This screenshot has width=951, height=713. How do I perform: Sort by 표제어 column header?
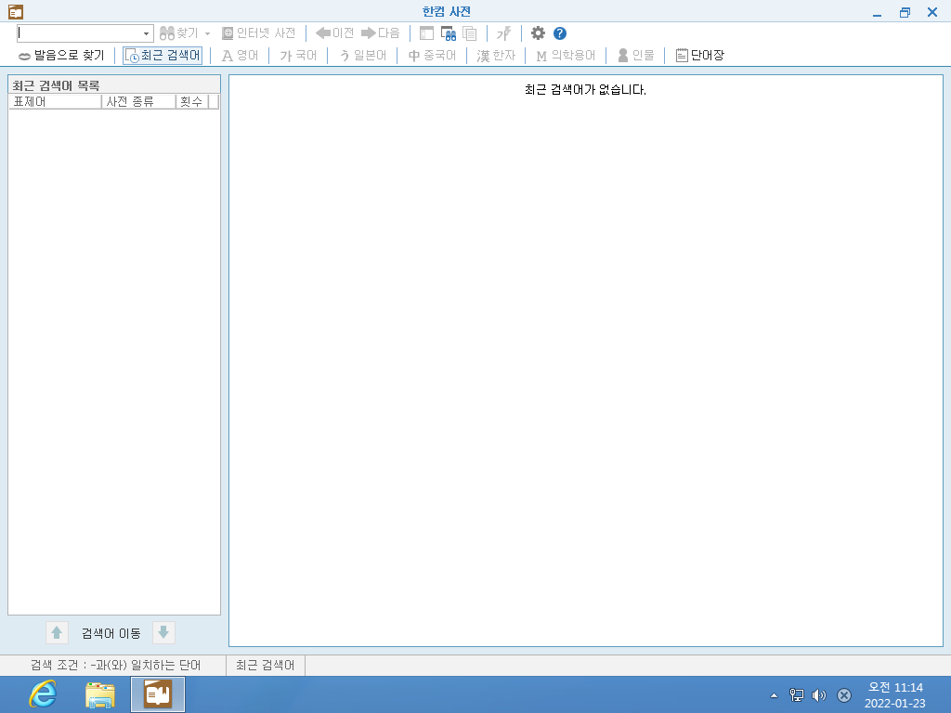55,102
